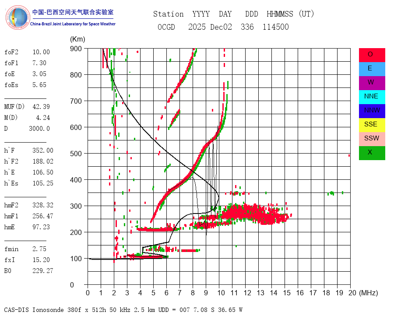Screen dimensions: 394x315
Task: Click the MUF(D) value 42.39
Action: (41, 107)
